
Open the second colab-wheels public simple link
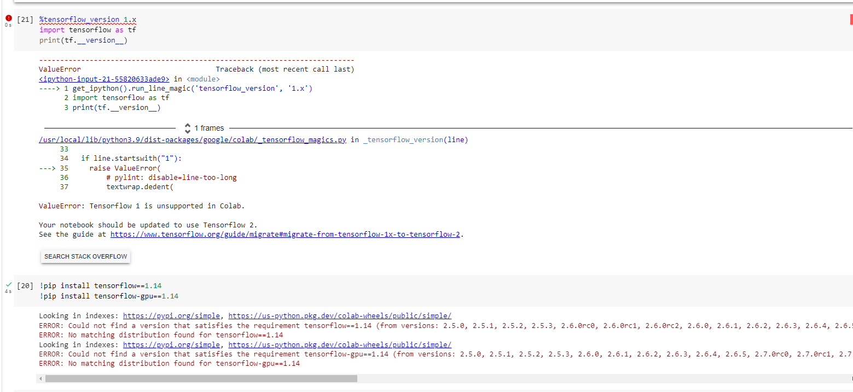(340, 344)
